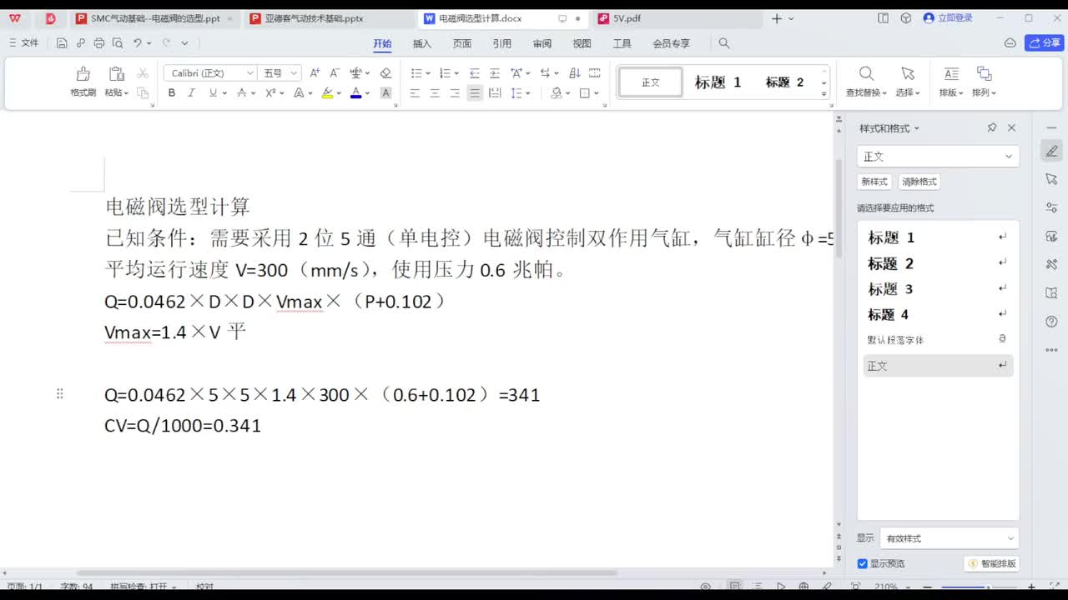Click the blue font color A swatch
This screenshot has height=600, width=1068.
point(355,93)
